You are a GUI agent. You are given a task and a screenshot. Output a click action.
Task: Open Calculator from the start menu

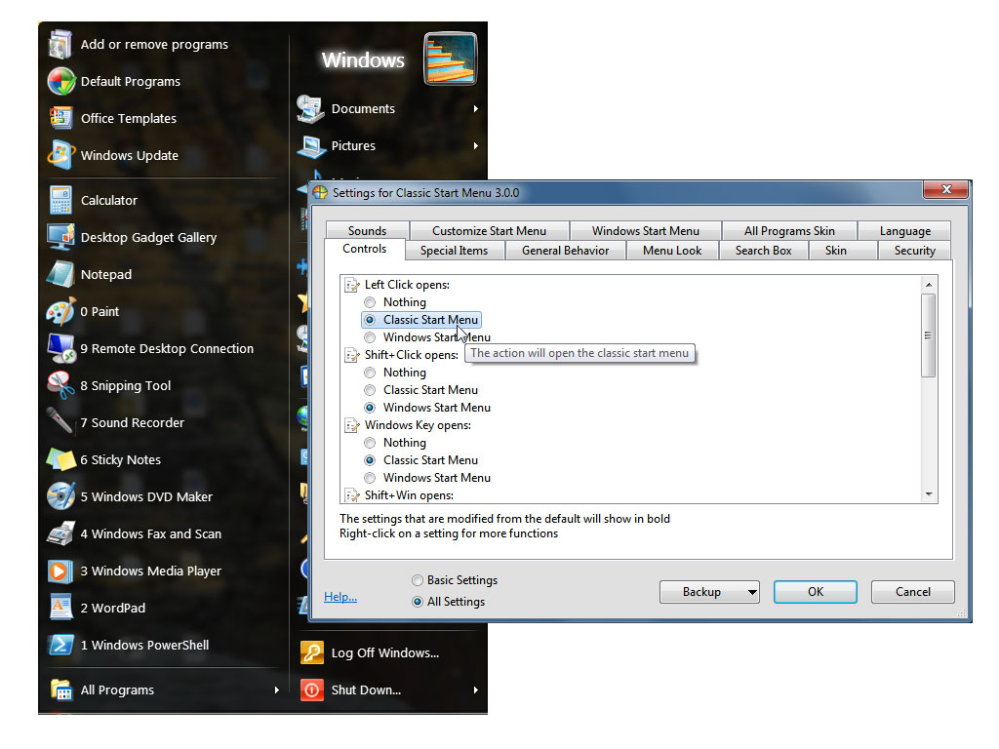click(x=108, y=201)
